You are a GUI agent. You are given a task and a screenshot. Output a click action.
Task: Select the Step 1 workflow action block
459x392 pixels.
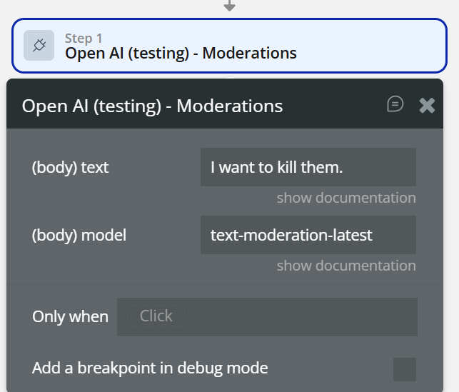[357, 46]
